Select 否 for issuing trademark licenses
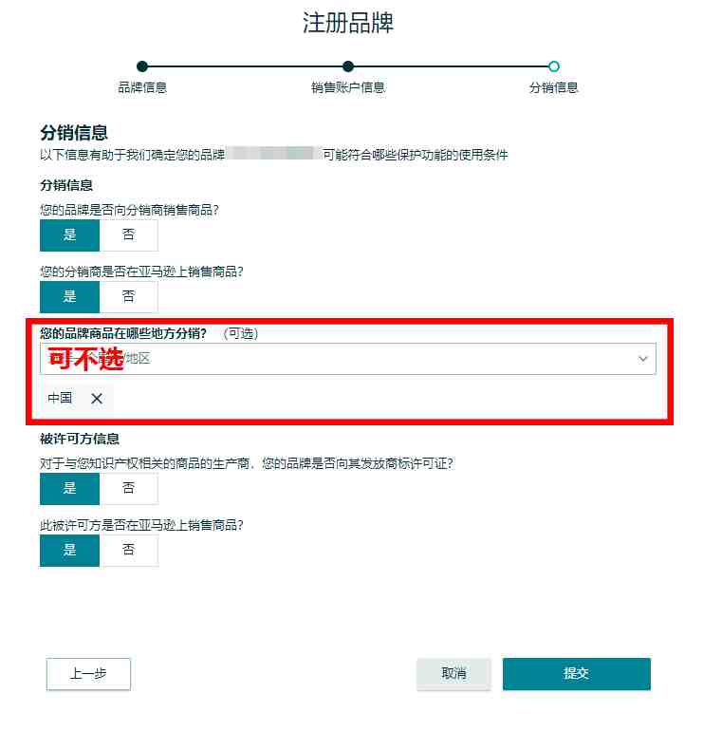703x750 pixels. pyautogui.click(x=129, y=489)
